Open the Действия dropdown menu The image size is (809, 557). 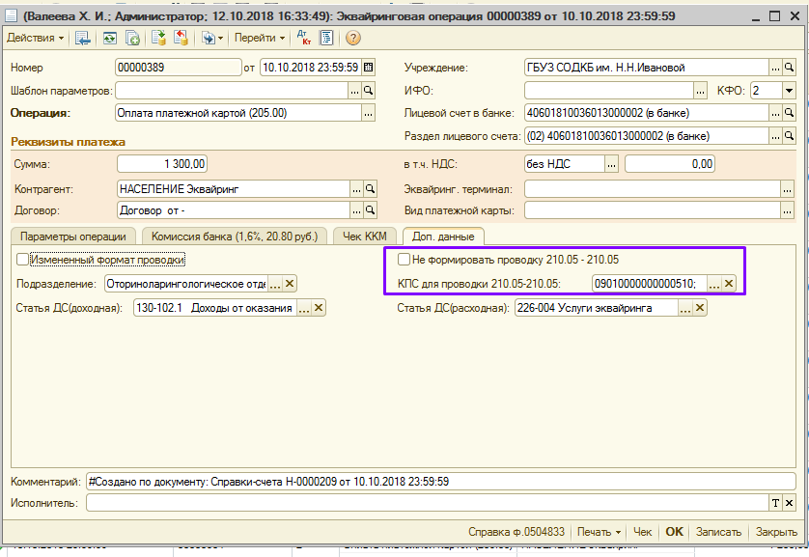tap(36, 38)
